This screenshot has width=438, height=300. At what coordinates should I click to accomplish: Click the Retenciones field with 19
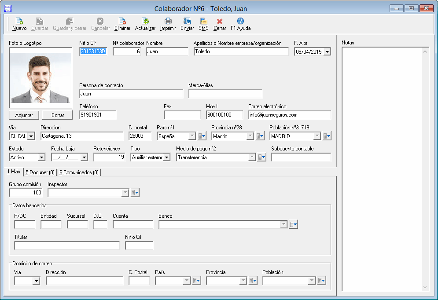click(x=109, y=157)
